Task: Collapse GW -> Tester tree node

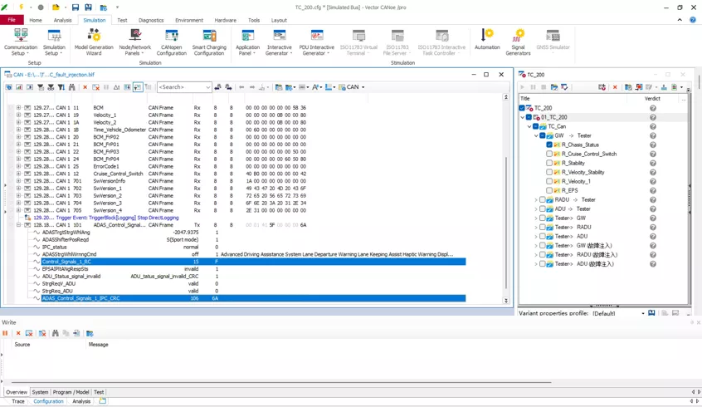Action: tap(536, 136)
